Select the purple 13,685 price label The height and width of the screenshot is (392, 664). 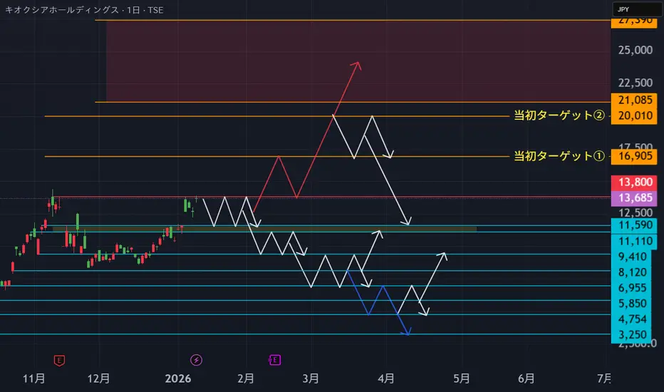coord(634,198)
